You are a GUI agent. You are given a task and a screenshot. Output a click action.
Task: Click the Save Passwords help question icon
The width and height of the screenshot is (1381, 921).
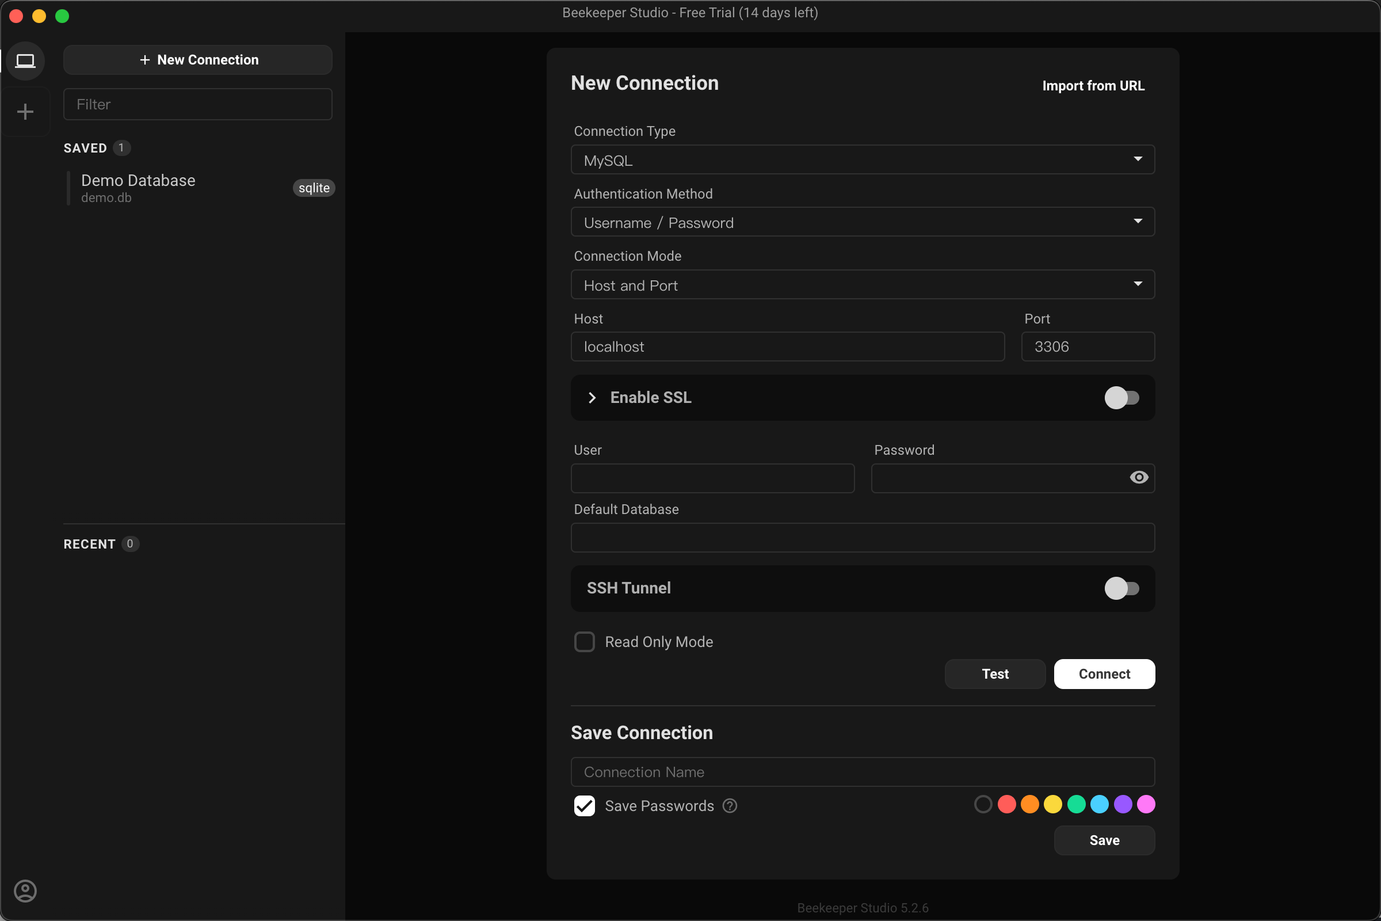[x=730, y=806]
